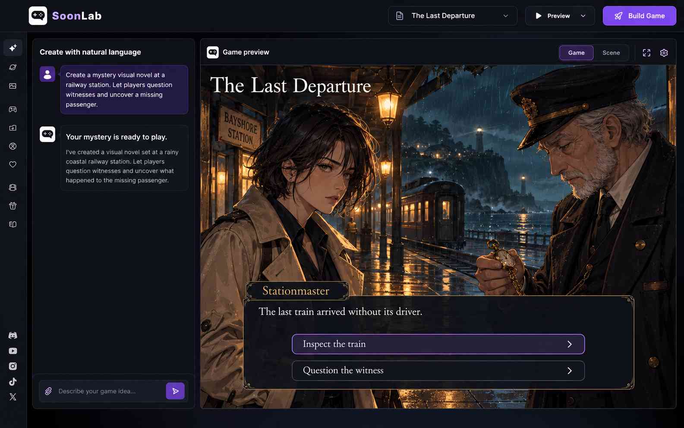684x428 pixels.
Task: Switch preview to Scene mode
Action: pyautogui.click(x=611, y=53)
